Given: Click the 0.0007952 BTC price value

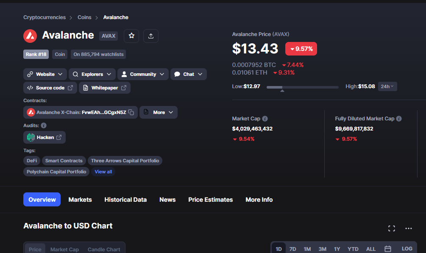Looking at the screenshot, I should [x=254, y=65].
